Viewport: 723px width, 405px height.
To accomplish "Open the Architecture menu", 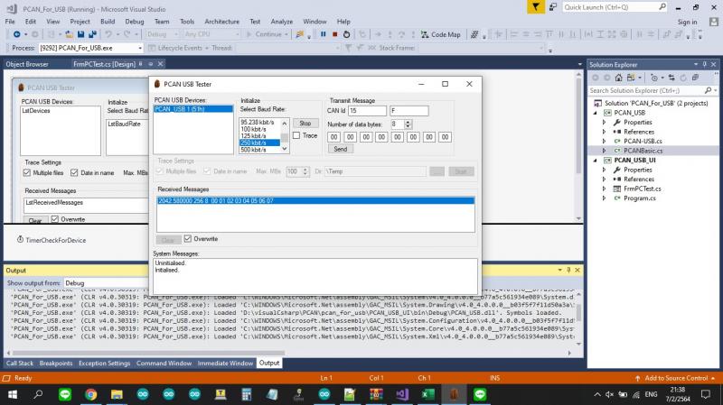I will pos(221,22).
